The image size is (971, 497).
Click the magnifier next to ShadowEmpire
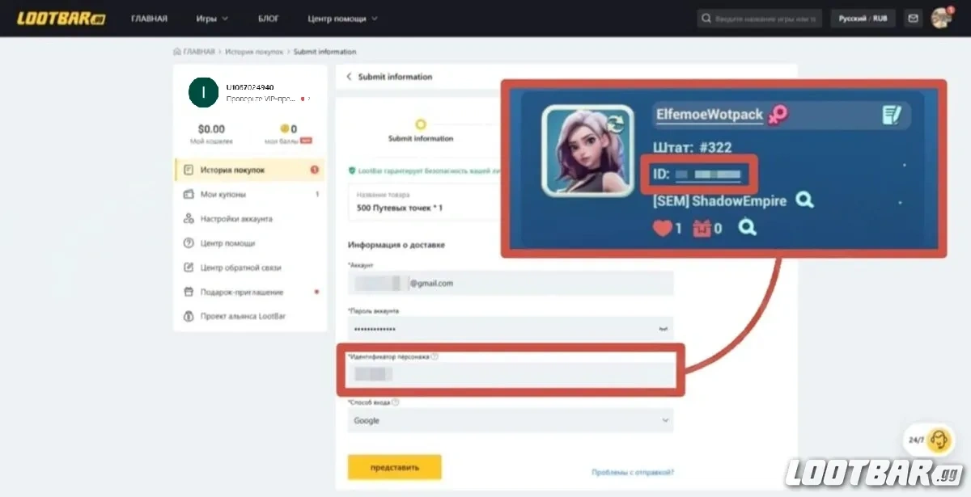[804, 199]
